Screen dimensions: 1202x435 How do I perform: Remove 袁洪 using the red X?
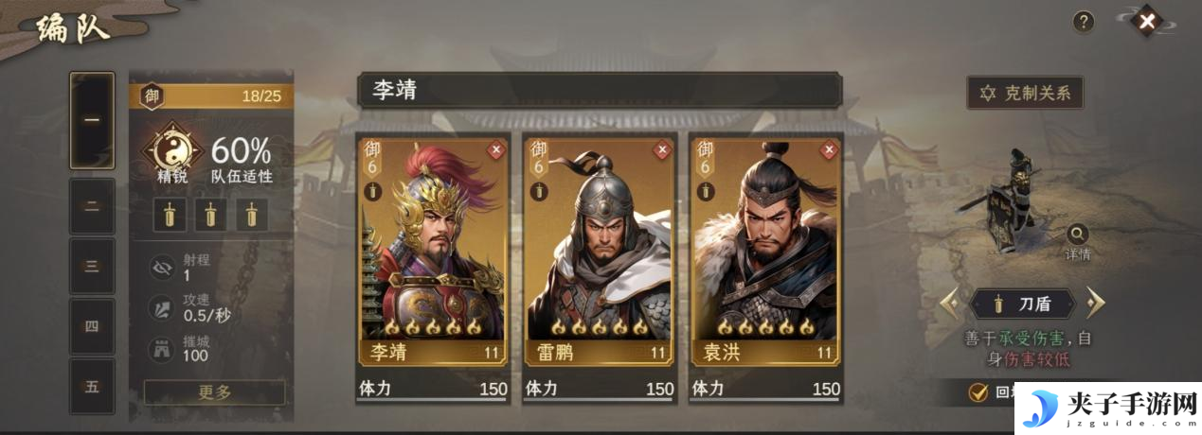(829, 148)
